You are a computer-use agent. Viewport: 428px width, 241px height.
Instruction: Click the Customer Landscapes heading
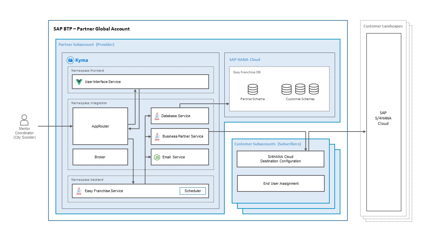coord(383,26)
